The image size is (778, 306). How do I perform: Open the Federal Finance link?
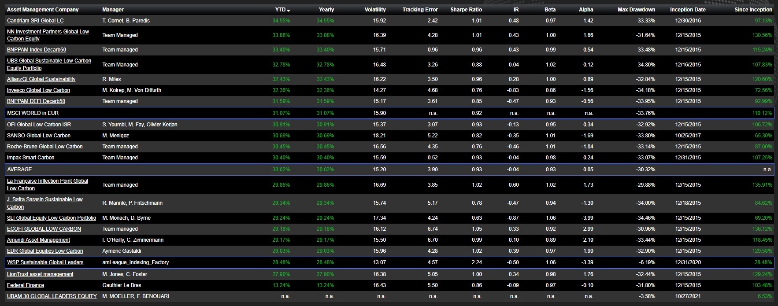click(x=26, y=285)
